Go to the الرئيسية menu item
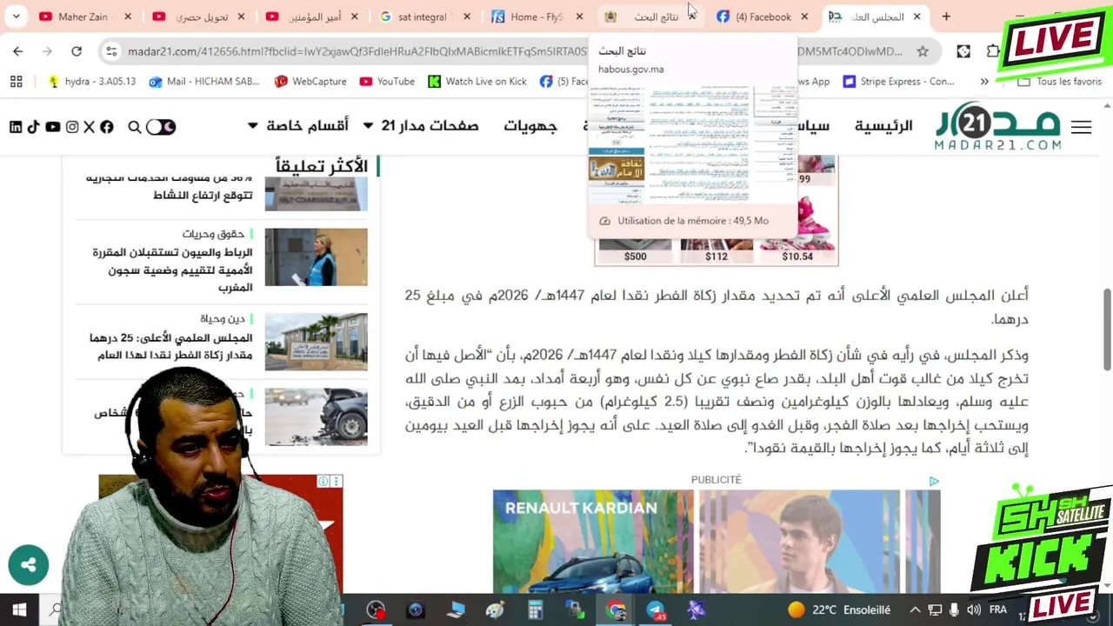This screenshot has width=1113, height=626. [883, 126]
